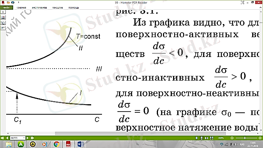Image resolution: width=263 pixels, height=148 pixels.
Task: Open the page thumbnails sidebar panel
Action: [x=3, y=17]
